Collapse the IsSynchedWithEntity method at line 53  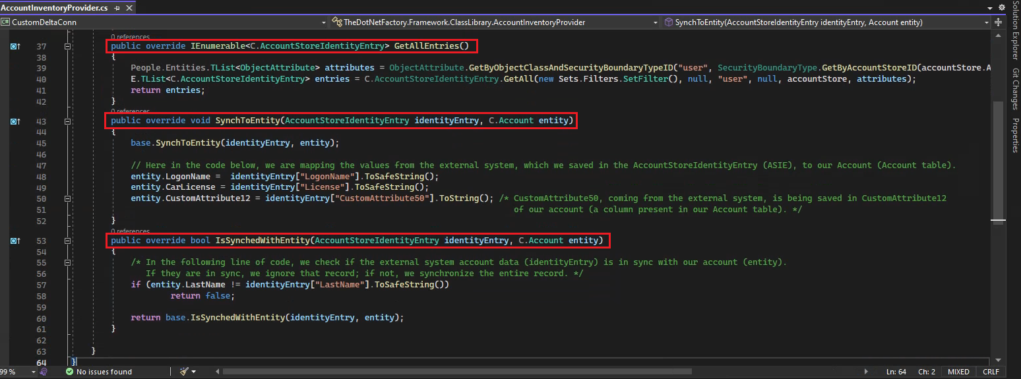(67, 241)
